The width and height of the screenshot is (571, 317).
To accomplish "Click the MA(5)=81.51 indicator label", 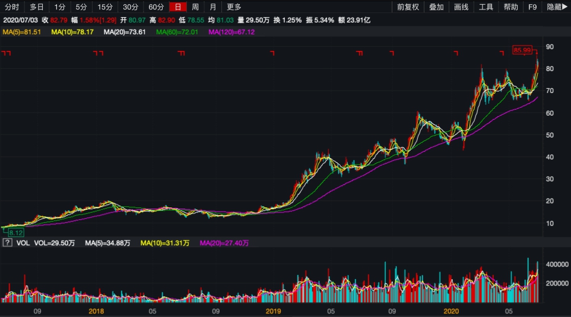I will 22,31.
